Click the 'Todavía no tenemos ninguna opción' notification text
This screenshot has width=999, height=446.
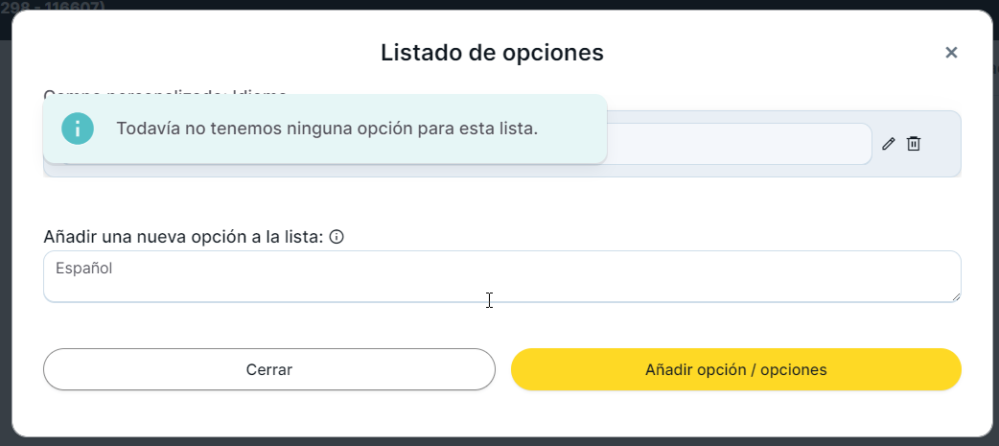coord(327,129)
